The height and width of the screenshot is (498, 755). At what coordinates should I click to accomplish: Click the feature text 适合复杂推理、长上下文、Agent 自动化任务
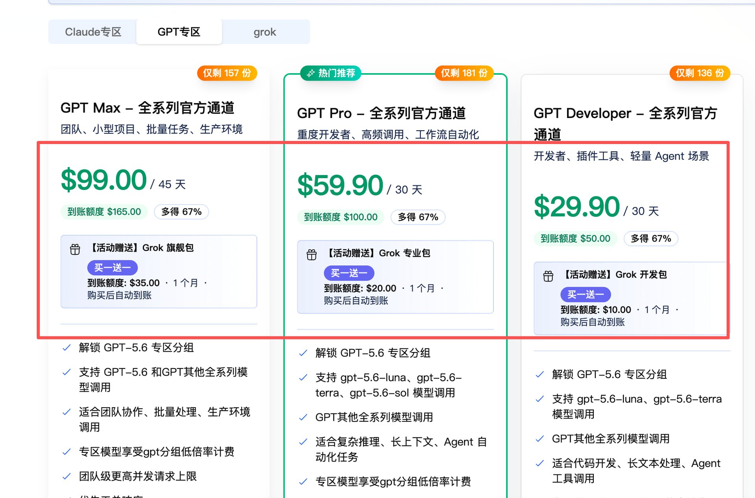point(401,450)
